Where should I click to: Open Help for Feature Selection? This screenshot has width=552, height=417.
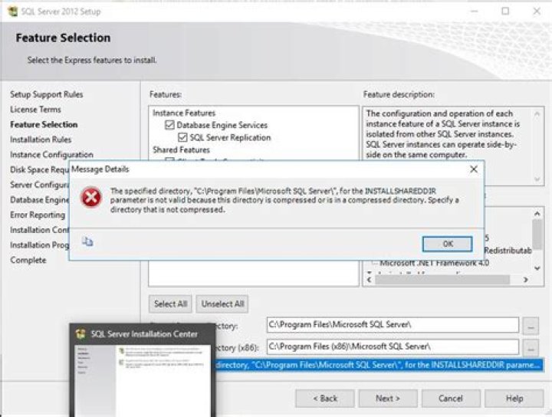coord(514,399)
